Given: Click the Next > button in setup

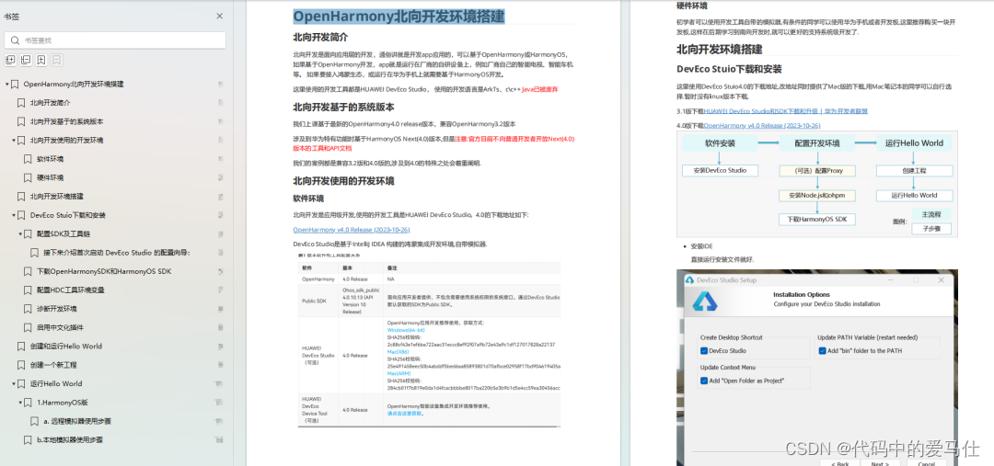Looking at the screenshot, I should 880,463.
